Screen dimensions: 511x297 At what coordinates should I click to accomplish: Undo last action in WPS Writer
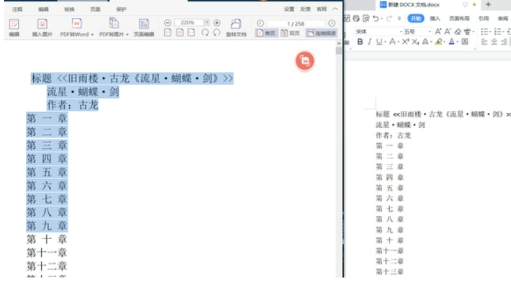tap(376, 18)
